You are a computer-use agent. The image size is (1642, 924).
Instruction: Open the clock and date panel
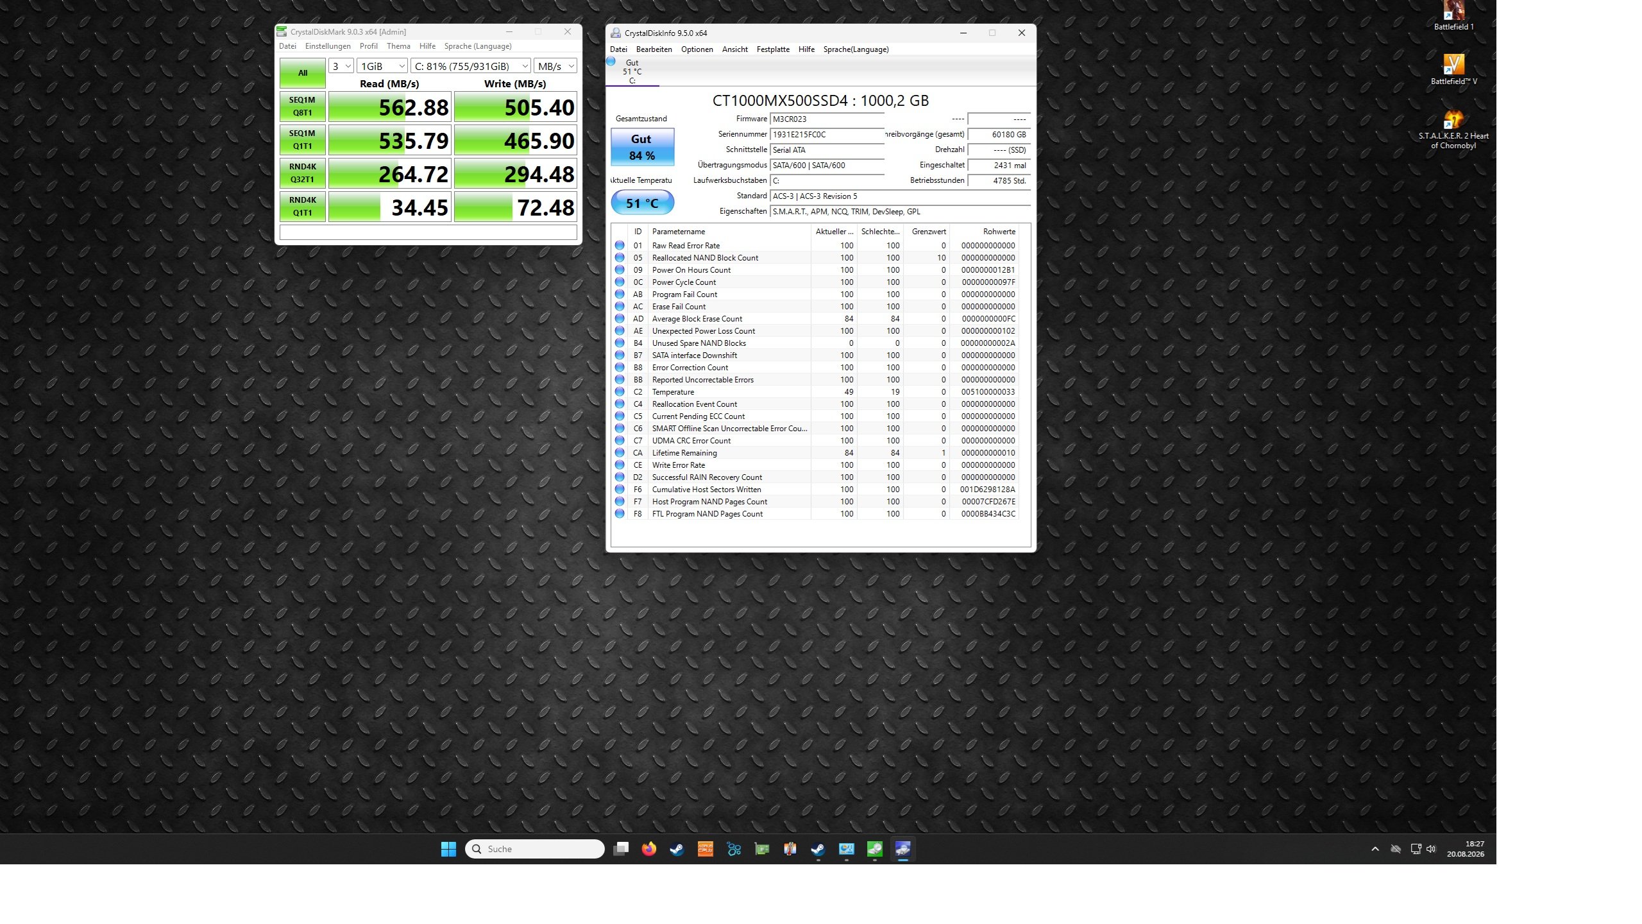click(x=1466, y=849)
